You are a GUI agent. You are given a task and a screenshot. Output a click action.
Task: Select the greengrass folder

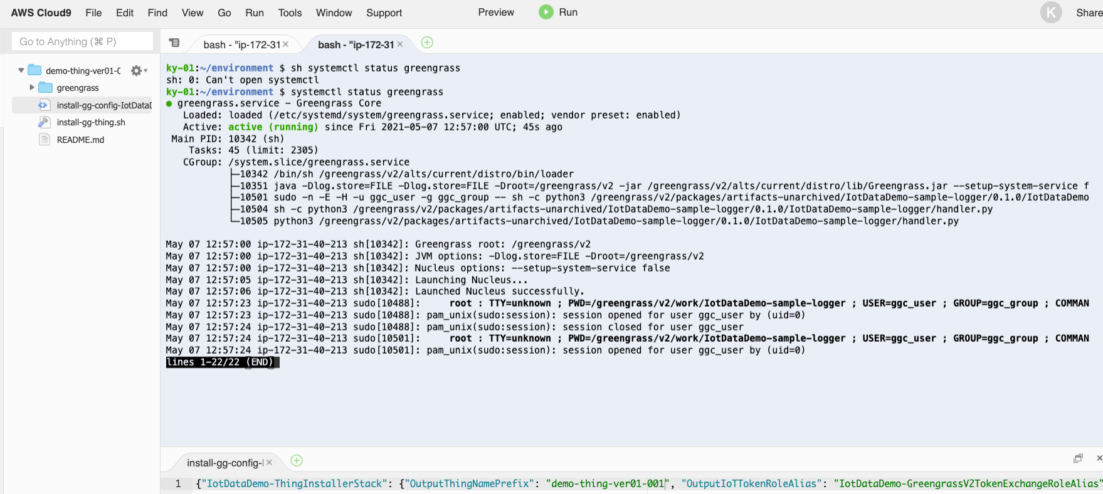coord(78,88)
